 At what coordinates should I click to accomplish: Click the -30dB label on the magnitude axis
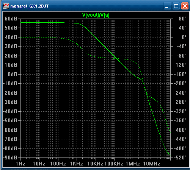(10, 102)
